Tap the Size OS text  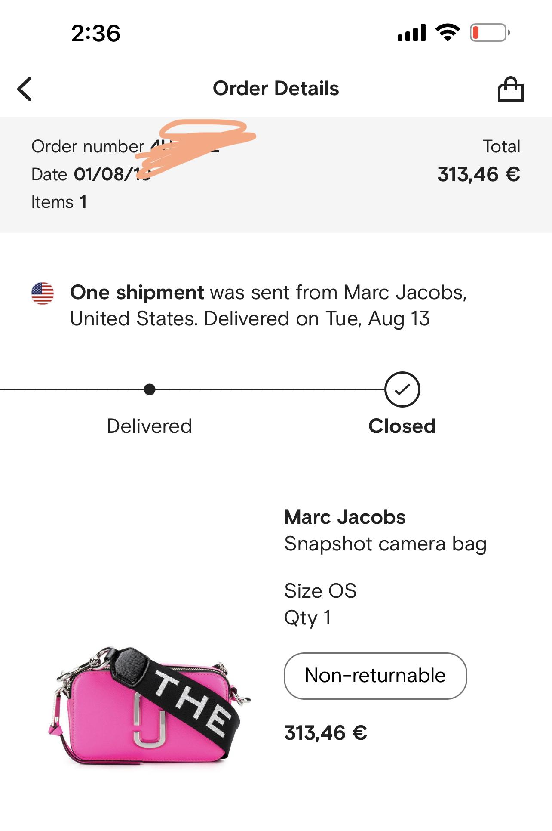(x=320, y=591)
